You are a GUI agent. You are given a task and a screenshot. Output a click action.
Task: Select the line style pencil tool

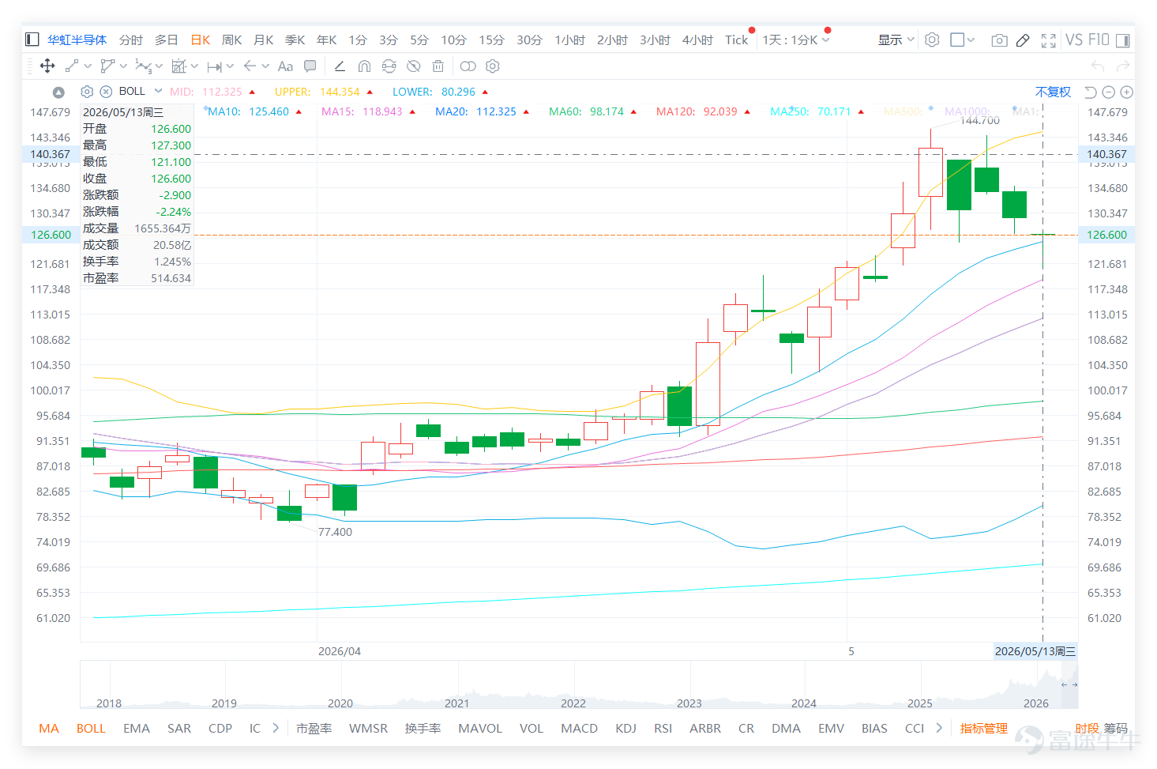[x=340, y=66]
